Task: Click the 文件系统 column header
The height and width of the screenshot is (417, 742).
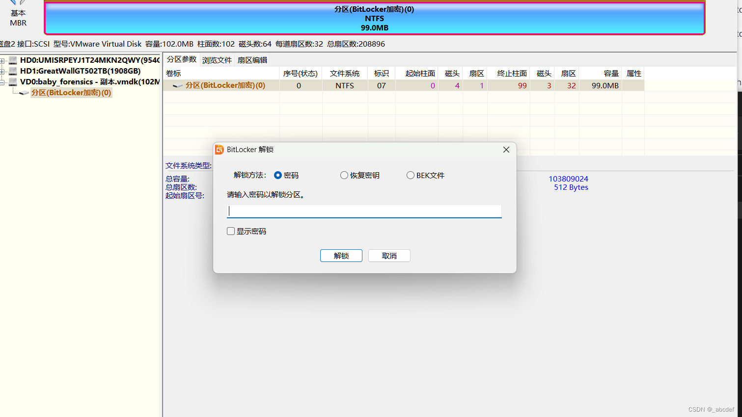Action: [x=345, y=73]
